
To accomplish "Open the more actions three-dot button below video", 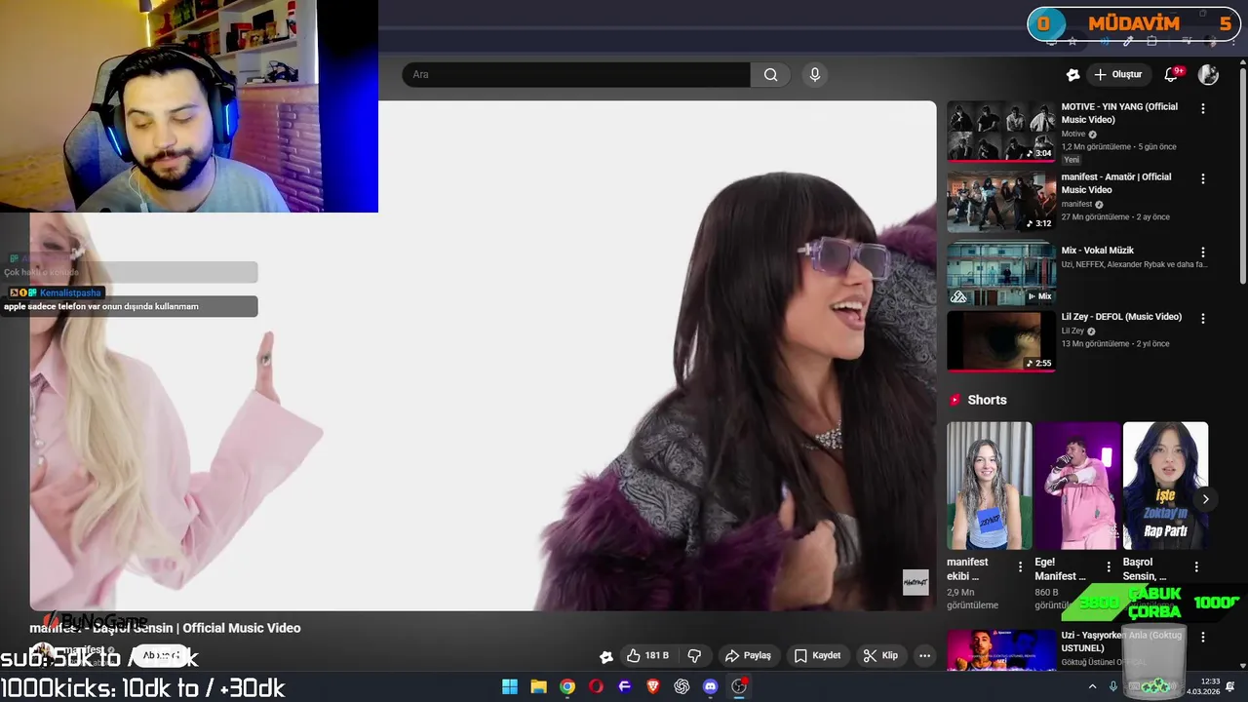I will point(924,656).
